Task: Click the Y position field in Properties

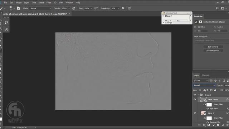Action: pos(222,31)
